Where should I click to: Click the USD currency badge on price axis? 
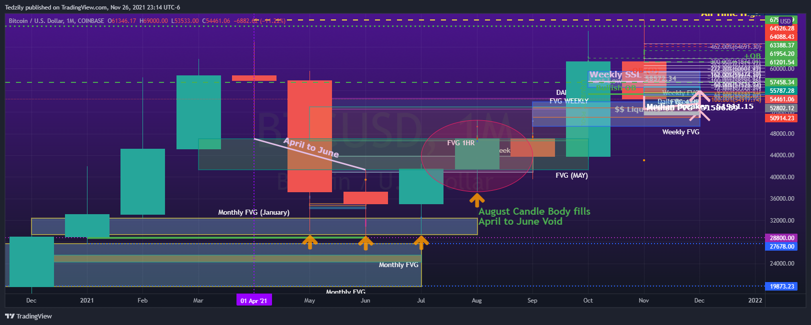point(785,21)
